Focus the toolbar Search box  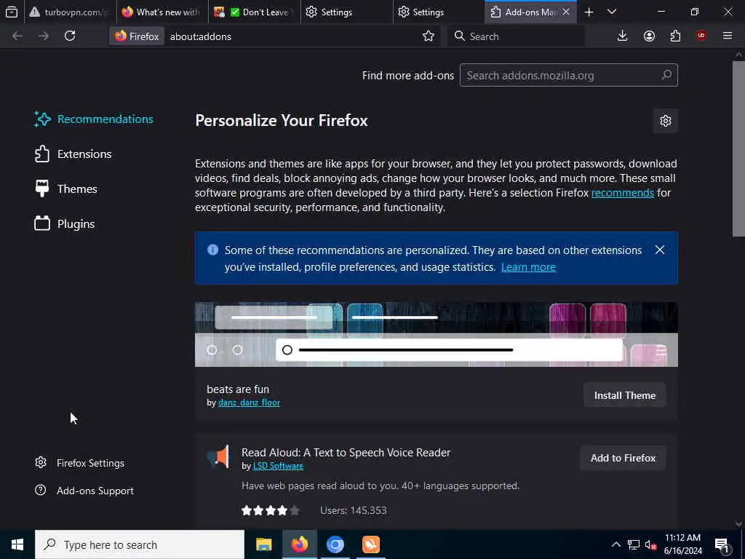coord(516,36)
